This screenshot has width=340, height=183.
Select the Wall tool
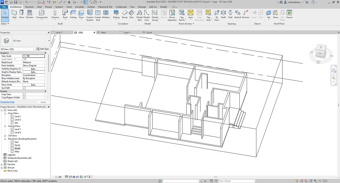[x=14, y=14]
